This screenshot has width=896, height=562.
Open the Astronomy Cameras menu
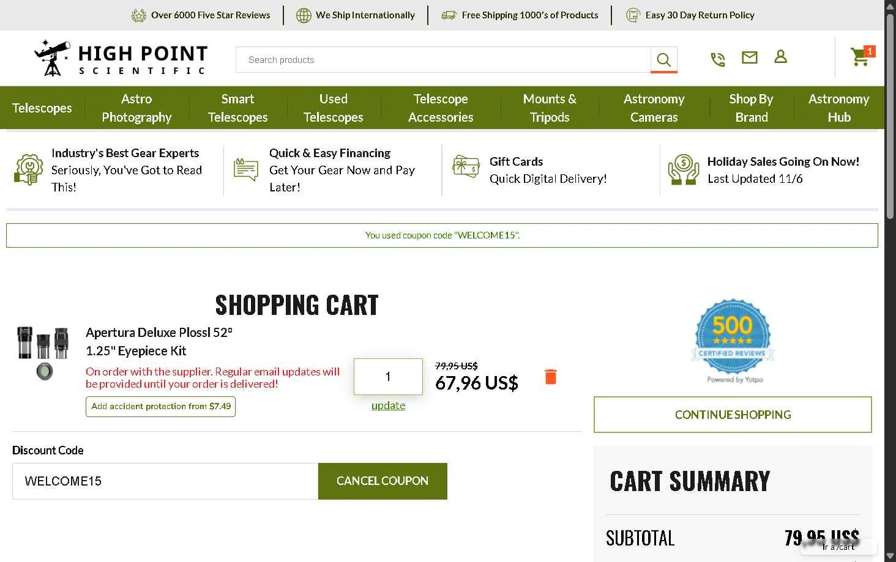[654, 108]
